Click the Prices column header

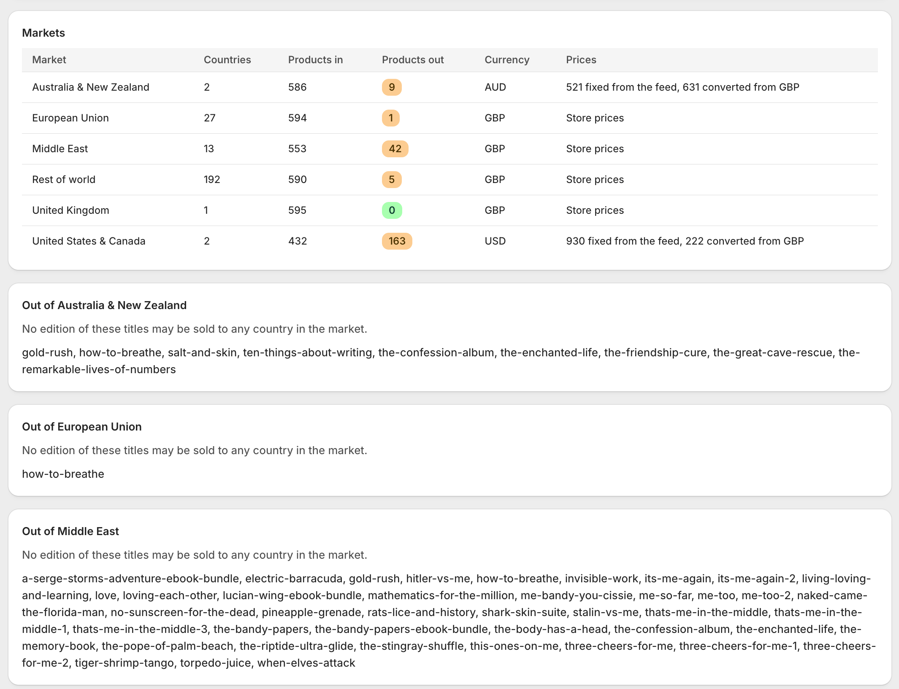tap(581, 60)
